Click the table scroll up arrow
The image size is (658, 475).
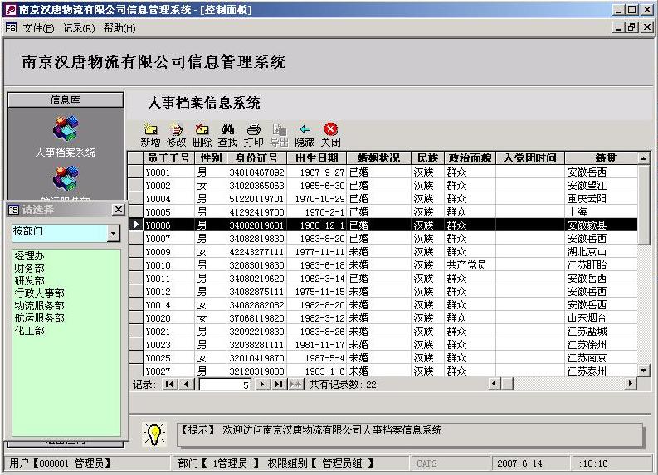point(644,158)
